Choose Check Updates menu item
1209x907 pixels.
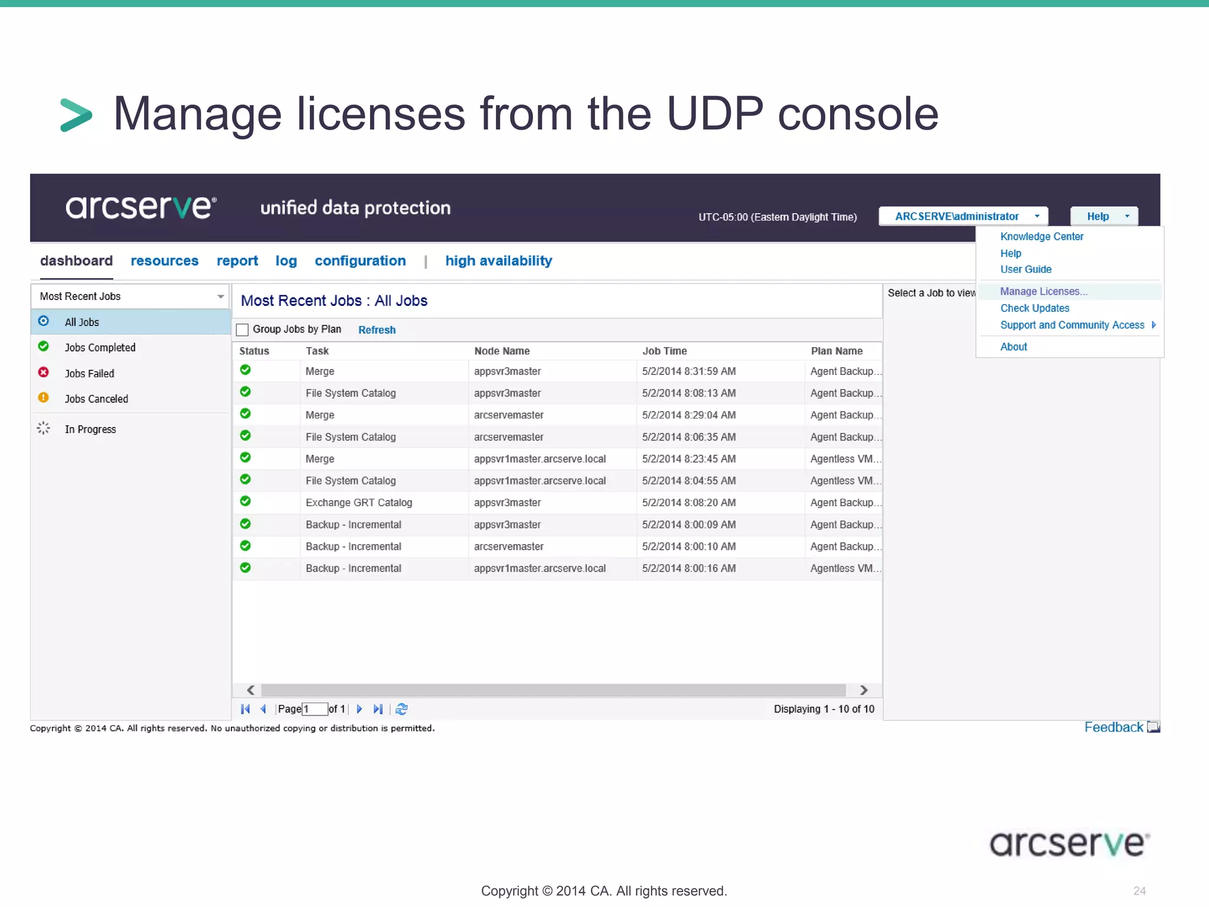[1035, 308]
